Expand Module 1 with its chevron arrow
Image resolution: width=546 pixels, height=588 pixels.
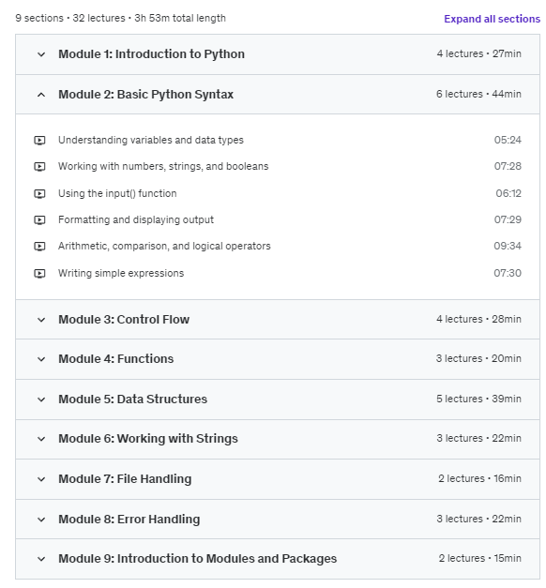(x=41, y=54)
